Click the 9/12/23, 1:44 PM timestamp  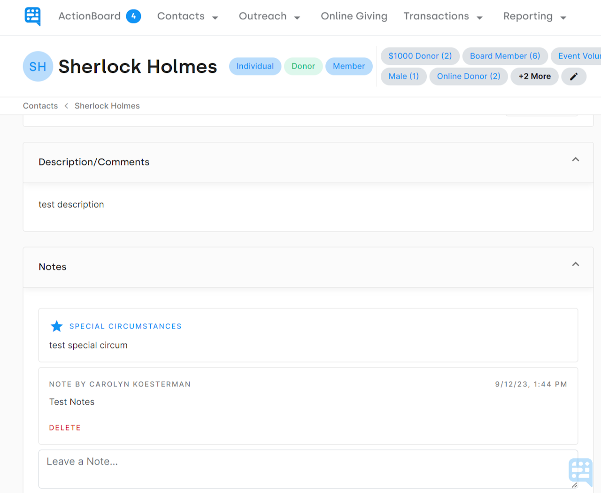(531, 384)
